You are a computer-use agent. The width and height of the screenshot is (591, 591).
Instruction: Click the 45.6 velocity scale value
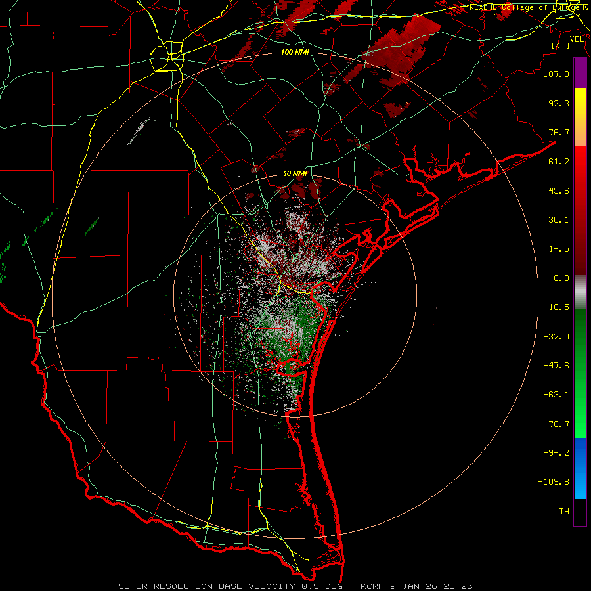point(559,190)
